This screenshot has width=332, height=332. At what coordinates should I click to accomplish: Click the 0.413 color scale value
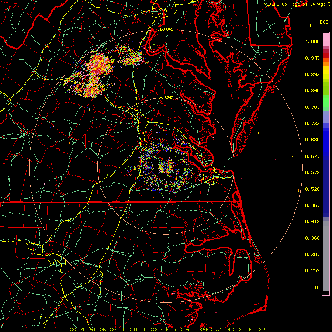tap(312, 222)
